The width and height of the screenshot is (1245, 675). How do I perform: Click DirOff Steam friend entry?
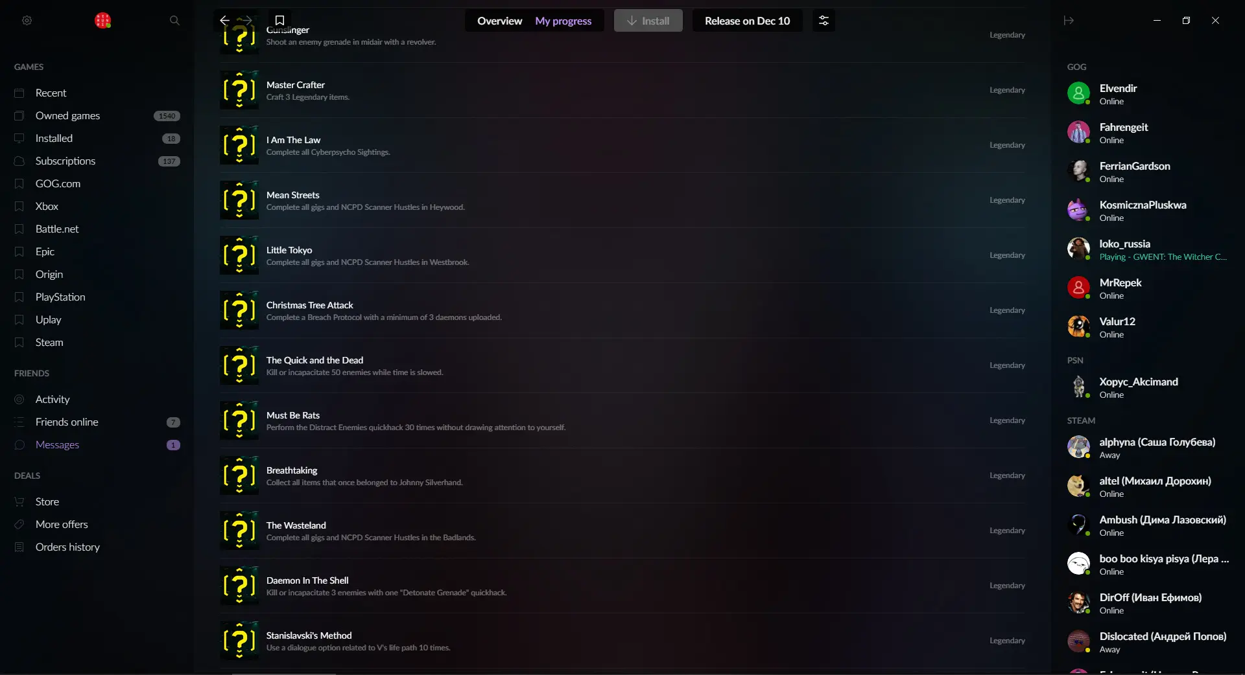coord(1148,602)
